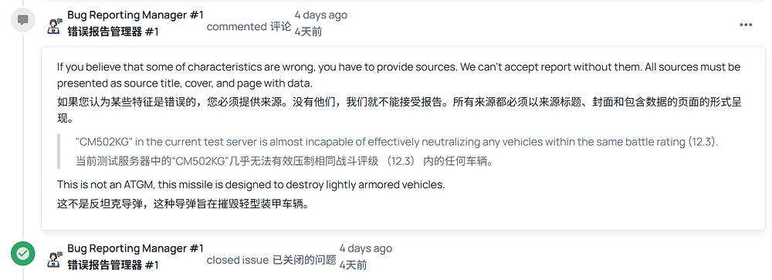Click the closed issue '4 days ago' timestamp

point(366,248)
